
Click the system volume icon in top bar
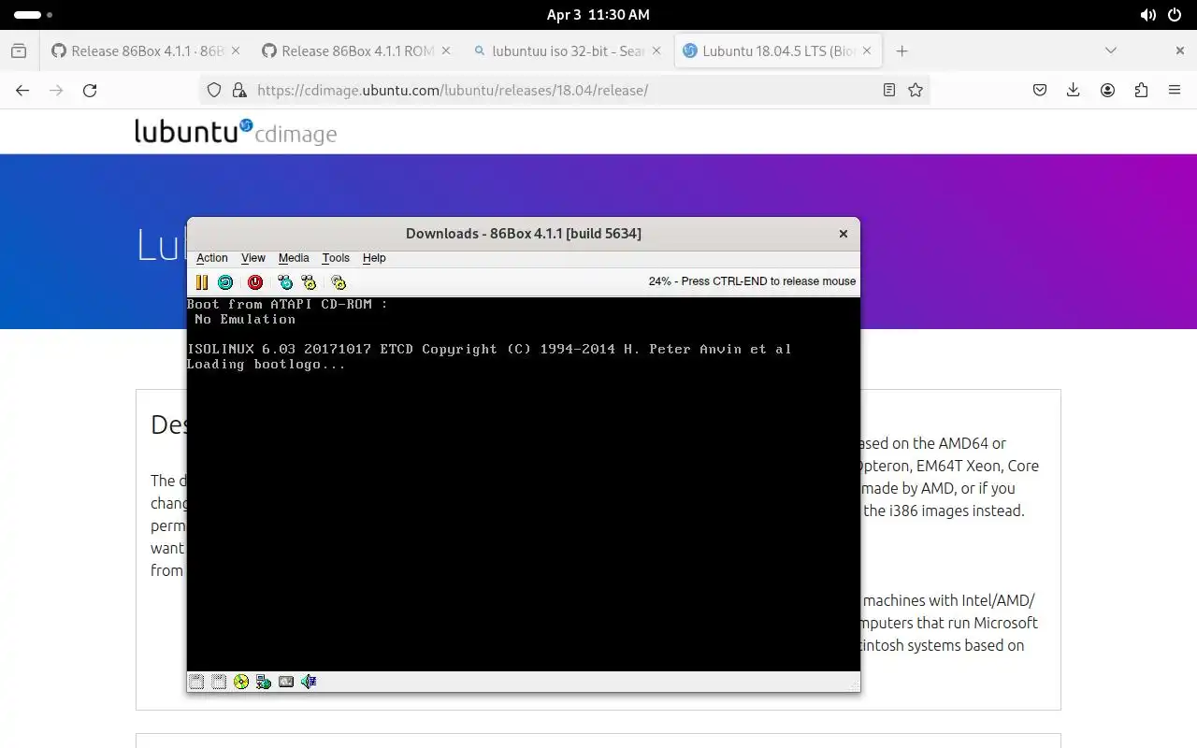click(x=1148, y=15)
